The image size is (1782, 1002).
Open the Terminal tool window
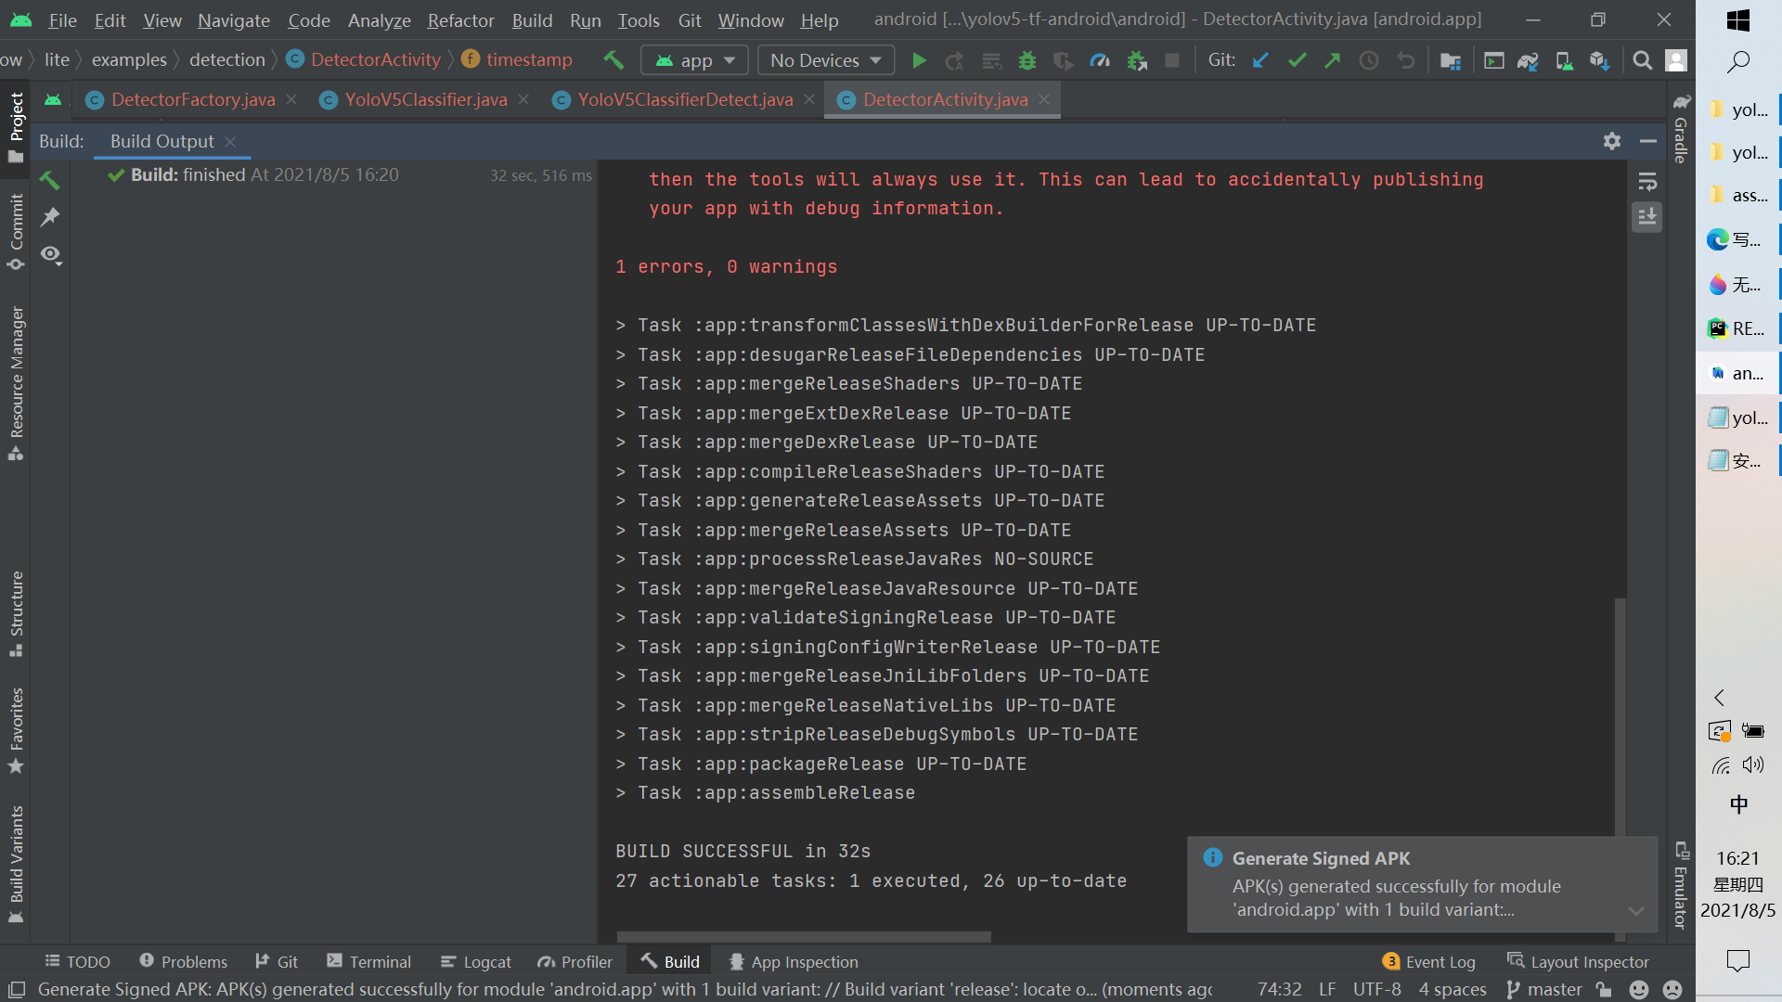pyautogui.click(x=368, y=962)
